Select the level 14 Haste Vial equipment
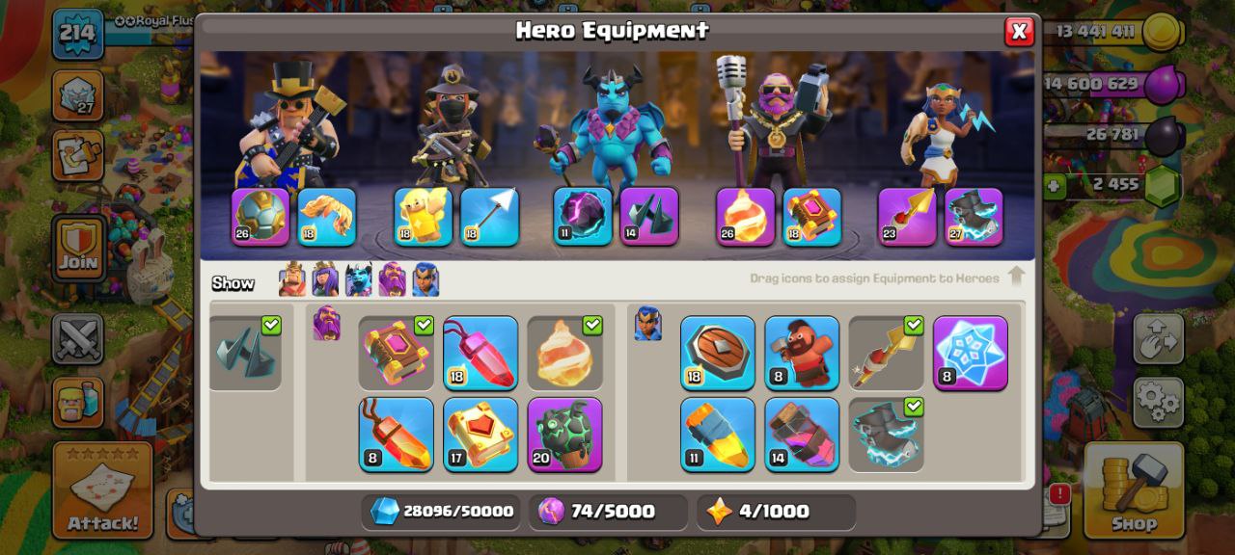The width and height of the screenshot is (1235, 555). point(803,435)
